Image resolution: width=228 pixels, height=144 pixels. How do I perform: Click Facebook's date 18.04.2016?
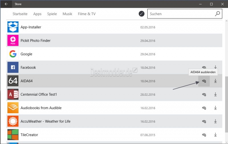(148, 68)
